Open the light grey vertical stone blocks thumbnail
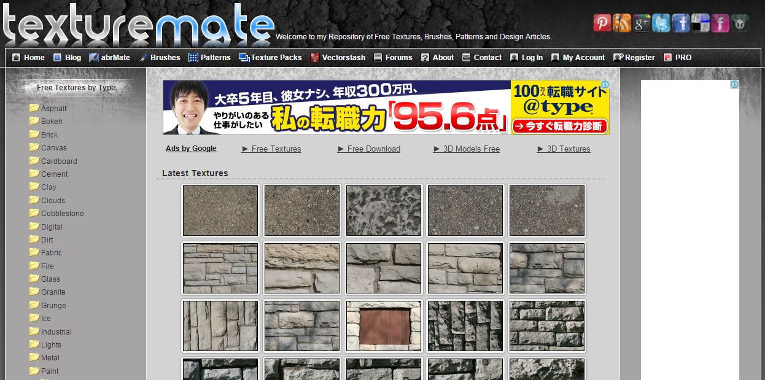Viewport: 765px width, 380px height. [x=220, y=326]
